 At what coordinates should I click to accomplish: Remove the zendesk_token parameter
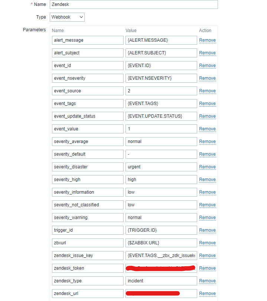coord(207,268)
